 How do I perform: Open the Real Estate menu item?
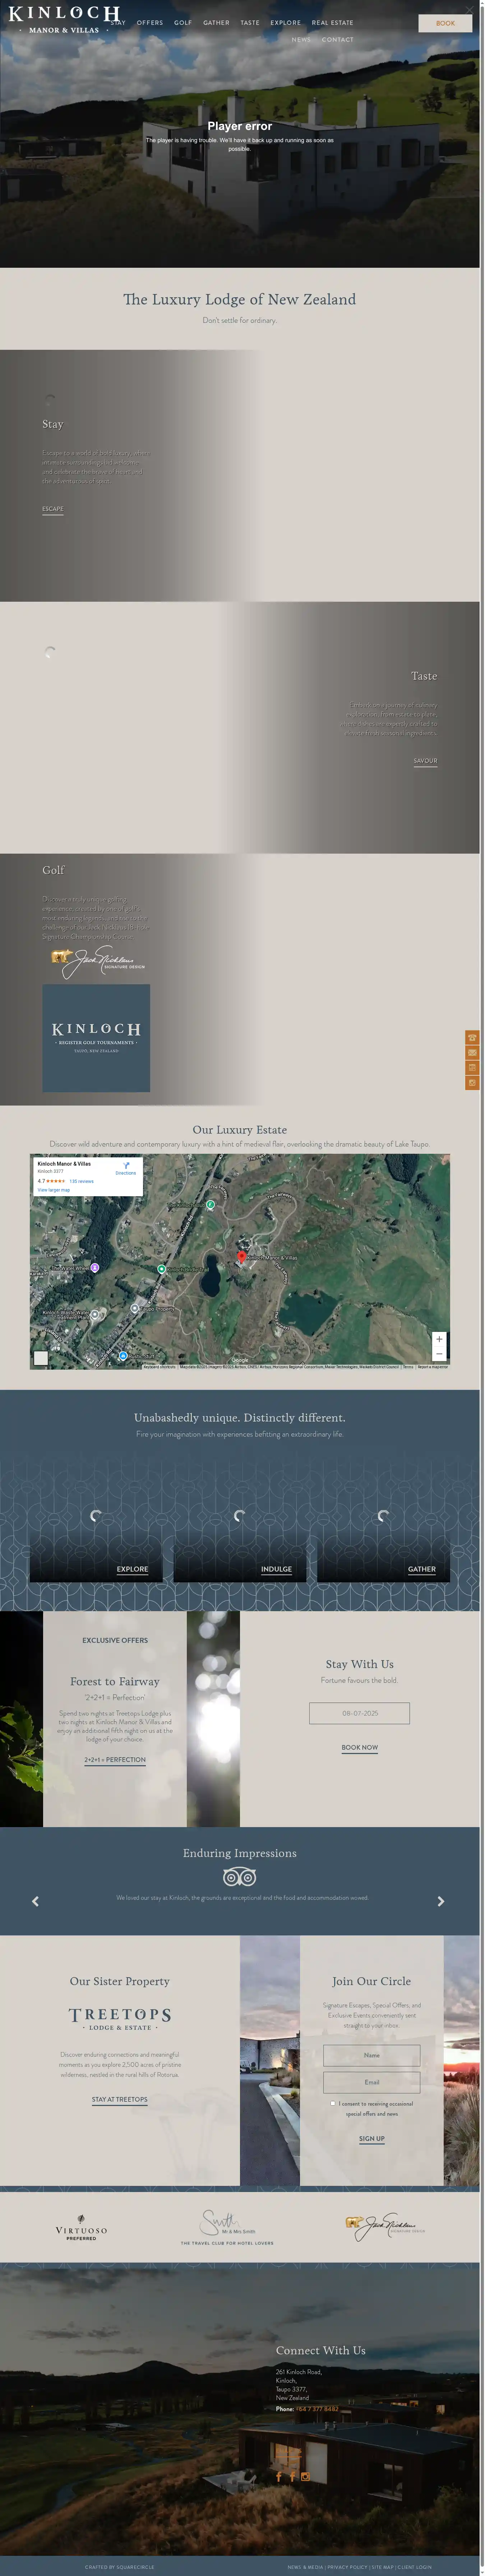pos(332,22)
